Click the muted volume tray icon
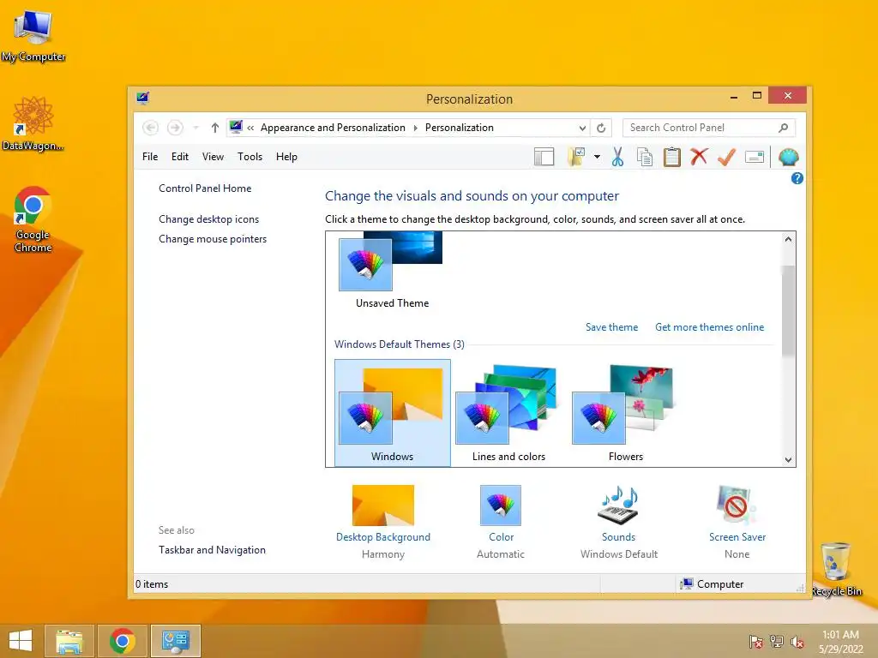Image resolution: width=878 pixels, height=658 pixels. pyautogui.click(x=797, y=642)
